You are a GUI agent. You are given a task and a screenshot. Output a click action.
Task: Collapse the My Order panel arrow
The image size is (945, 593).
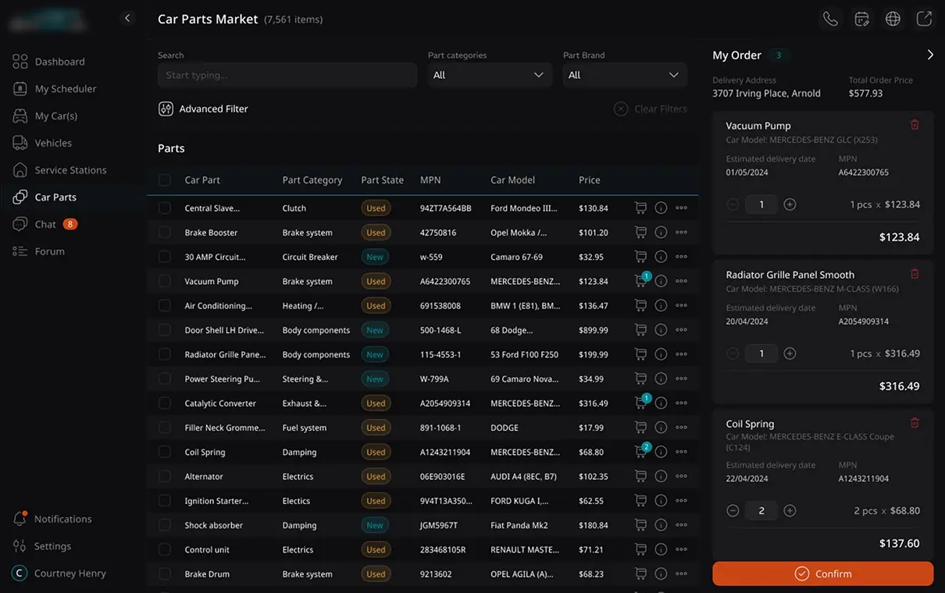pyautogui.click(x=930, y=55)
